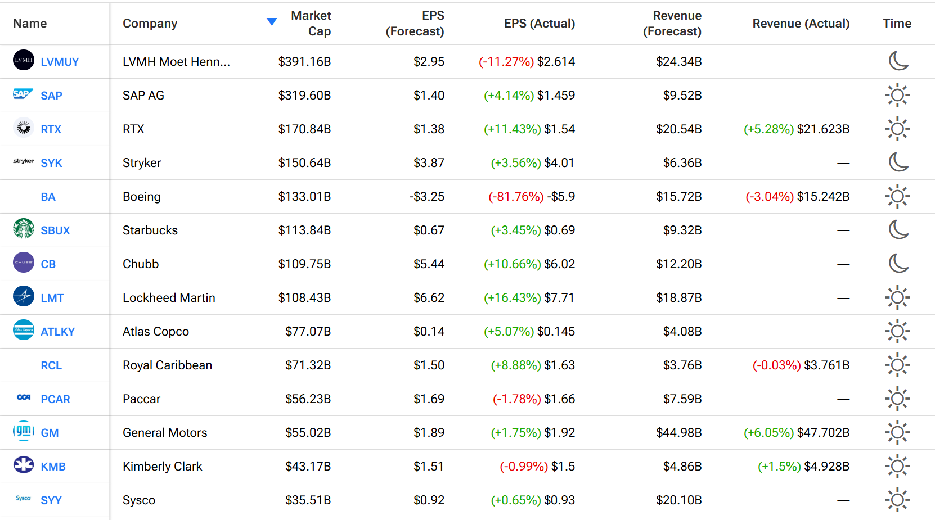Click the sun time icon for SAP

click(x=897, y=95)
